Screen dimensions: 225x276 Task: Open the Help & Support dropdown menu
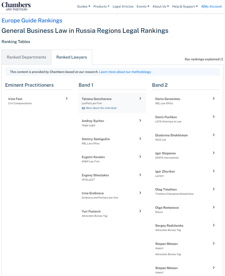[x=185, y=6]
